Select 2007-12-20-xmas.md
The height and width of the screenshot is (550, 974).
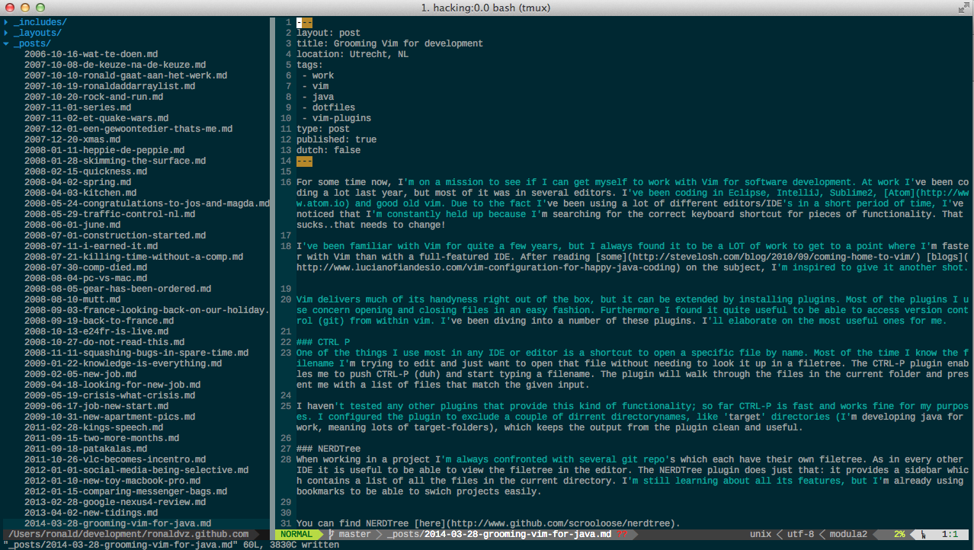72,139
